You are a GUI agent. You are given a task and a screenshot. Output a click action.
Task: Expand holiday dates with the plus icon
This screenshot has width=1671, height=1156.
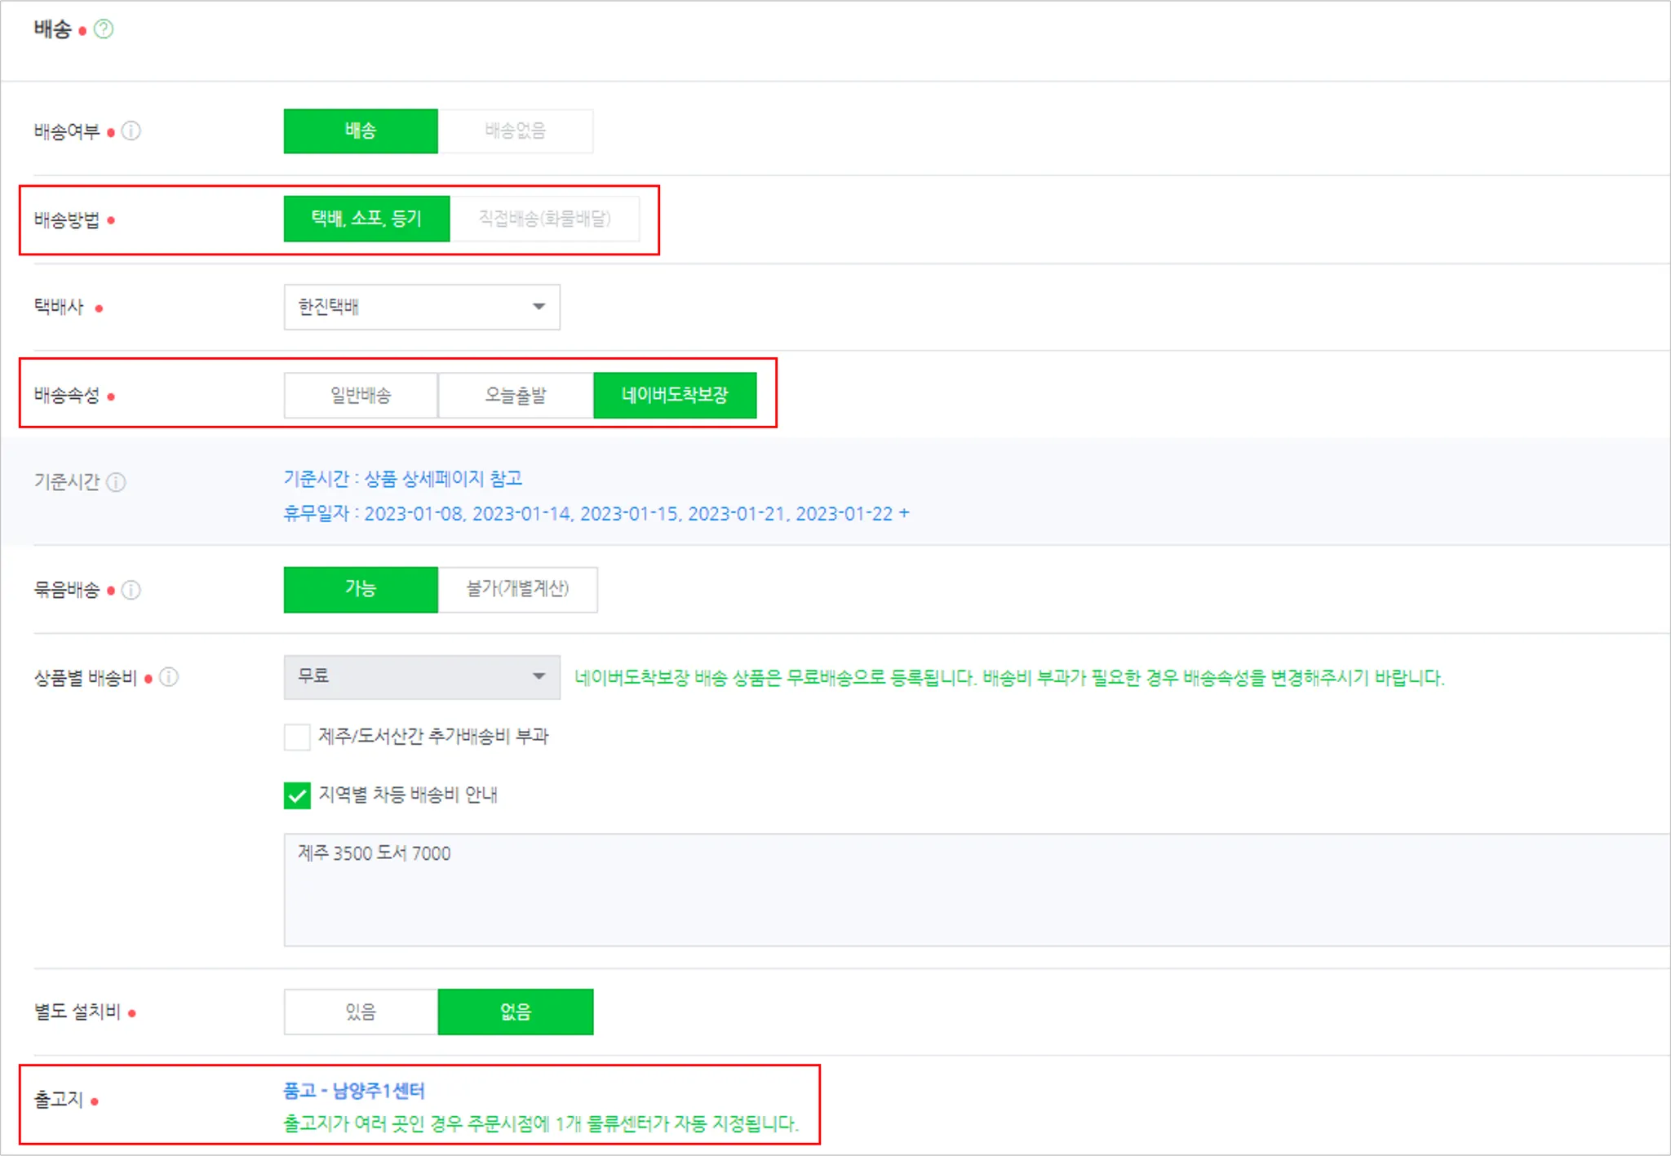[904, 513]
